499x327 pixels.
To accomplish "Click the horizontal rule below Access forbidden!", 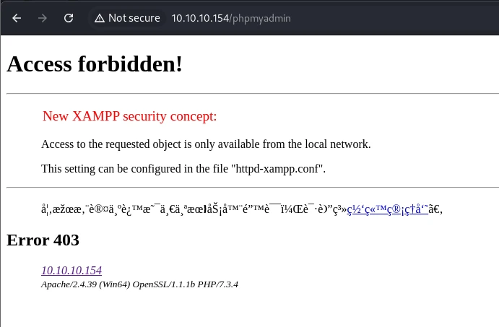I will tap(253, 94).
